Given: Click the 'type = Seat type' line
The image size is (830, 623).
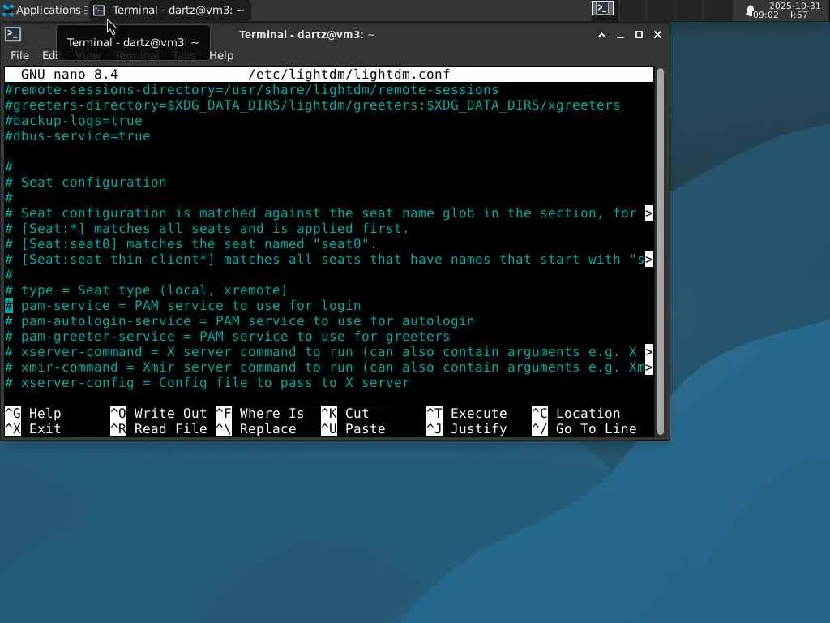Looking at the screenshot, I should pos(146,290).
